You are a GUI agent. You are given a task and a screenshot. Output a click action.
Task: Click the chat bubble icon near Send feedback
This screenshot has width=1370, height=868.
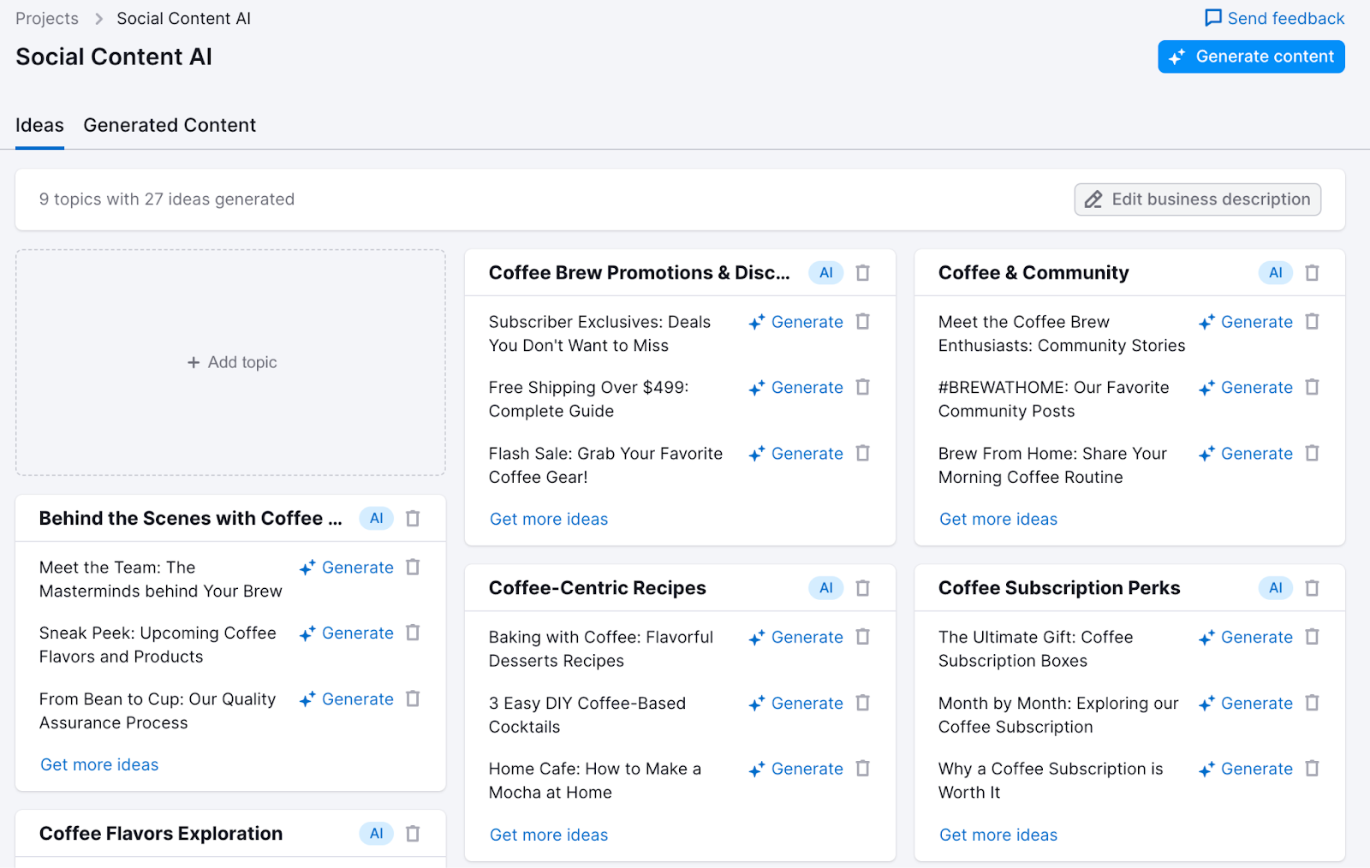point(1213,17)
